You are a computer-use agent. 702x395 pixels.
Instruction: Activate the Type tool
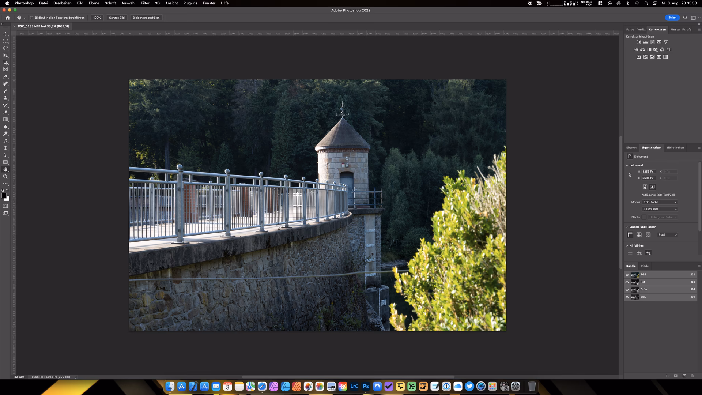tap(5, 148)
